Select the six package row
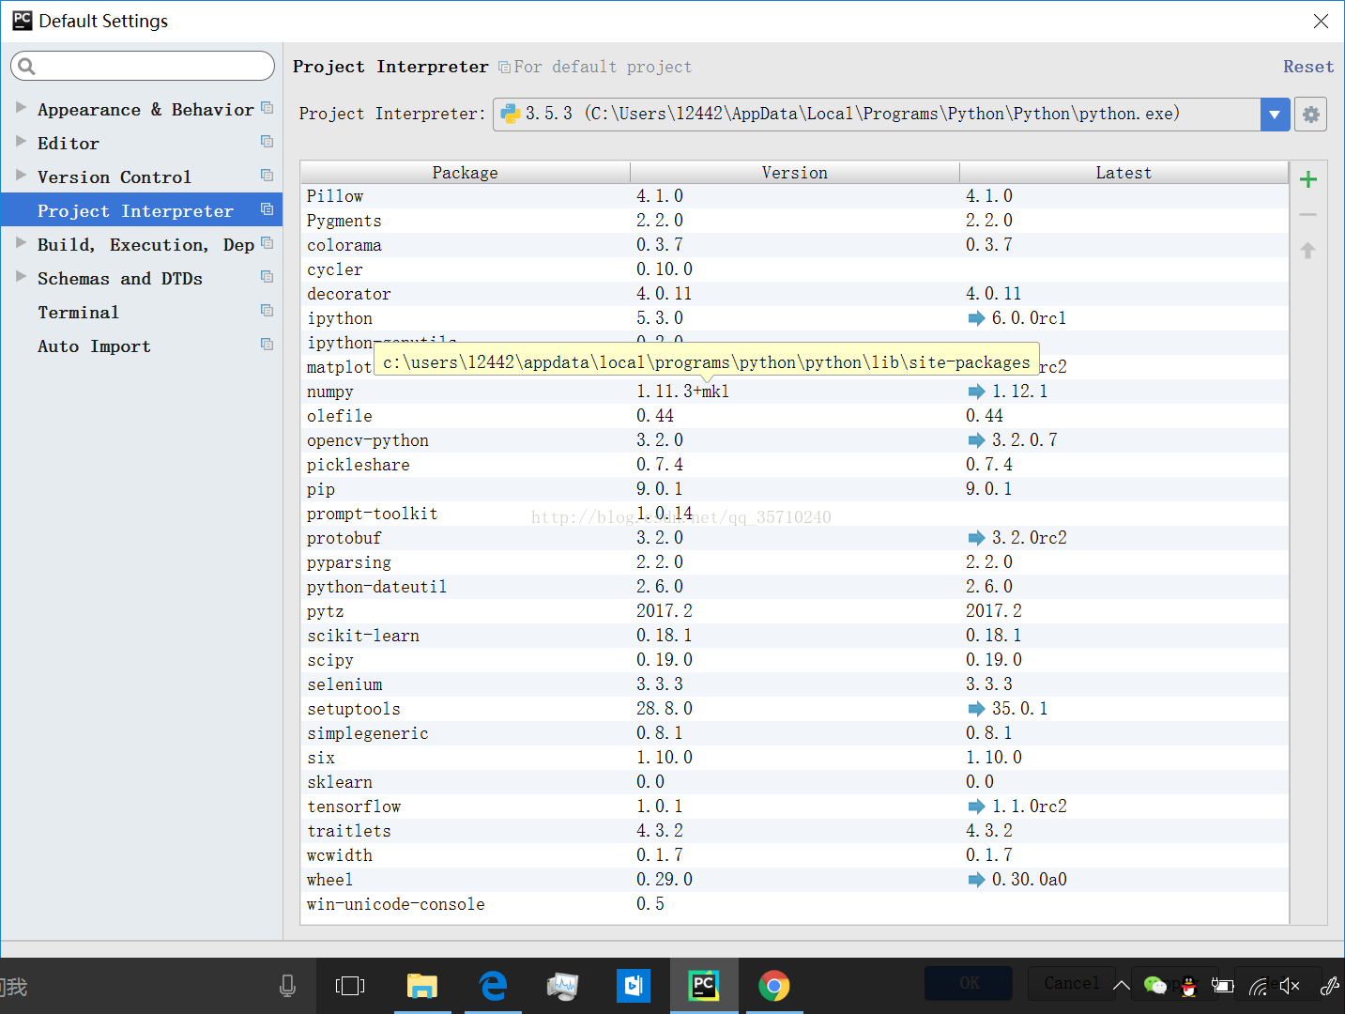The image size is (1345, 1014). pos(794,758)
